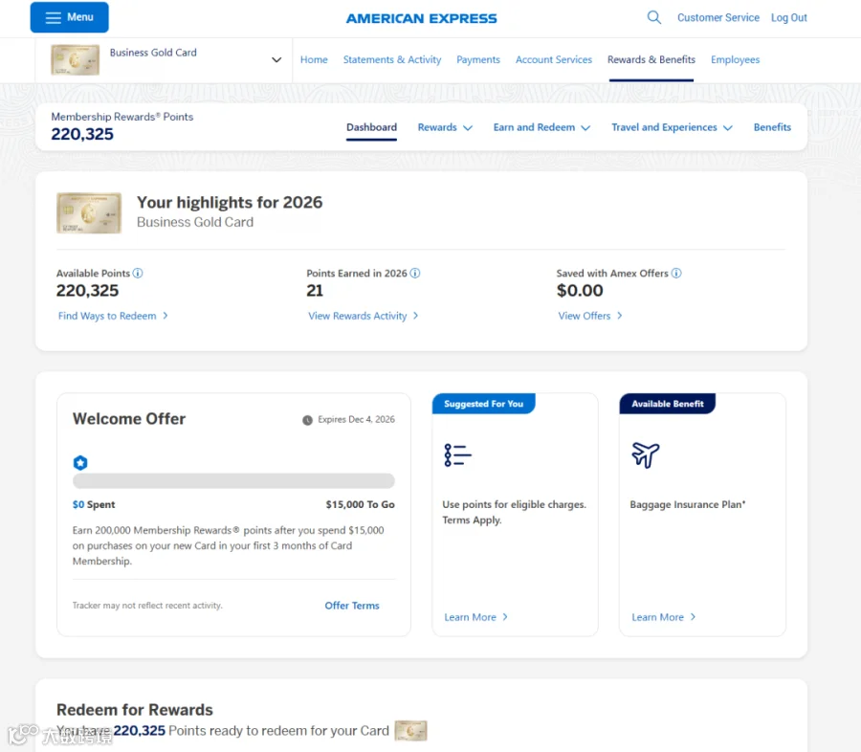
Task: Click the Welcome Offer hexagon star badge
Action: (x=80, y=462)
